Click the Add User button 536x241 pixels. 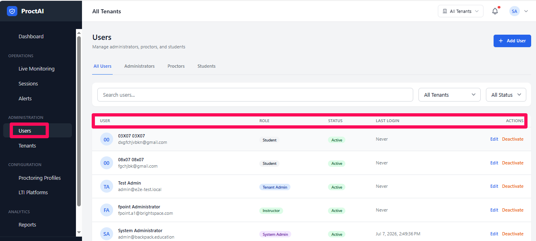(512, 41)
